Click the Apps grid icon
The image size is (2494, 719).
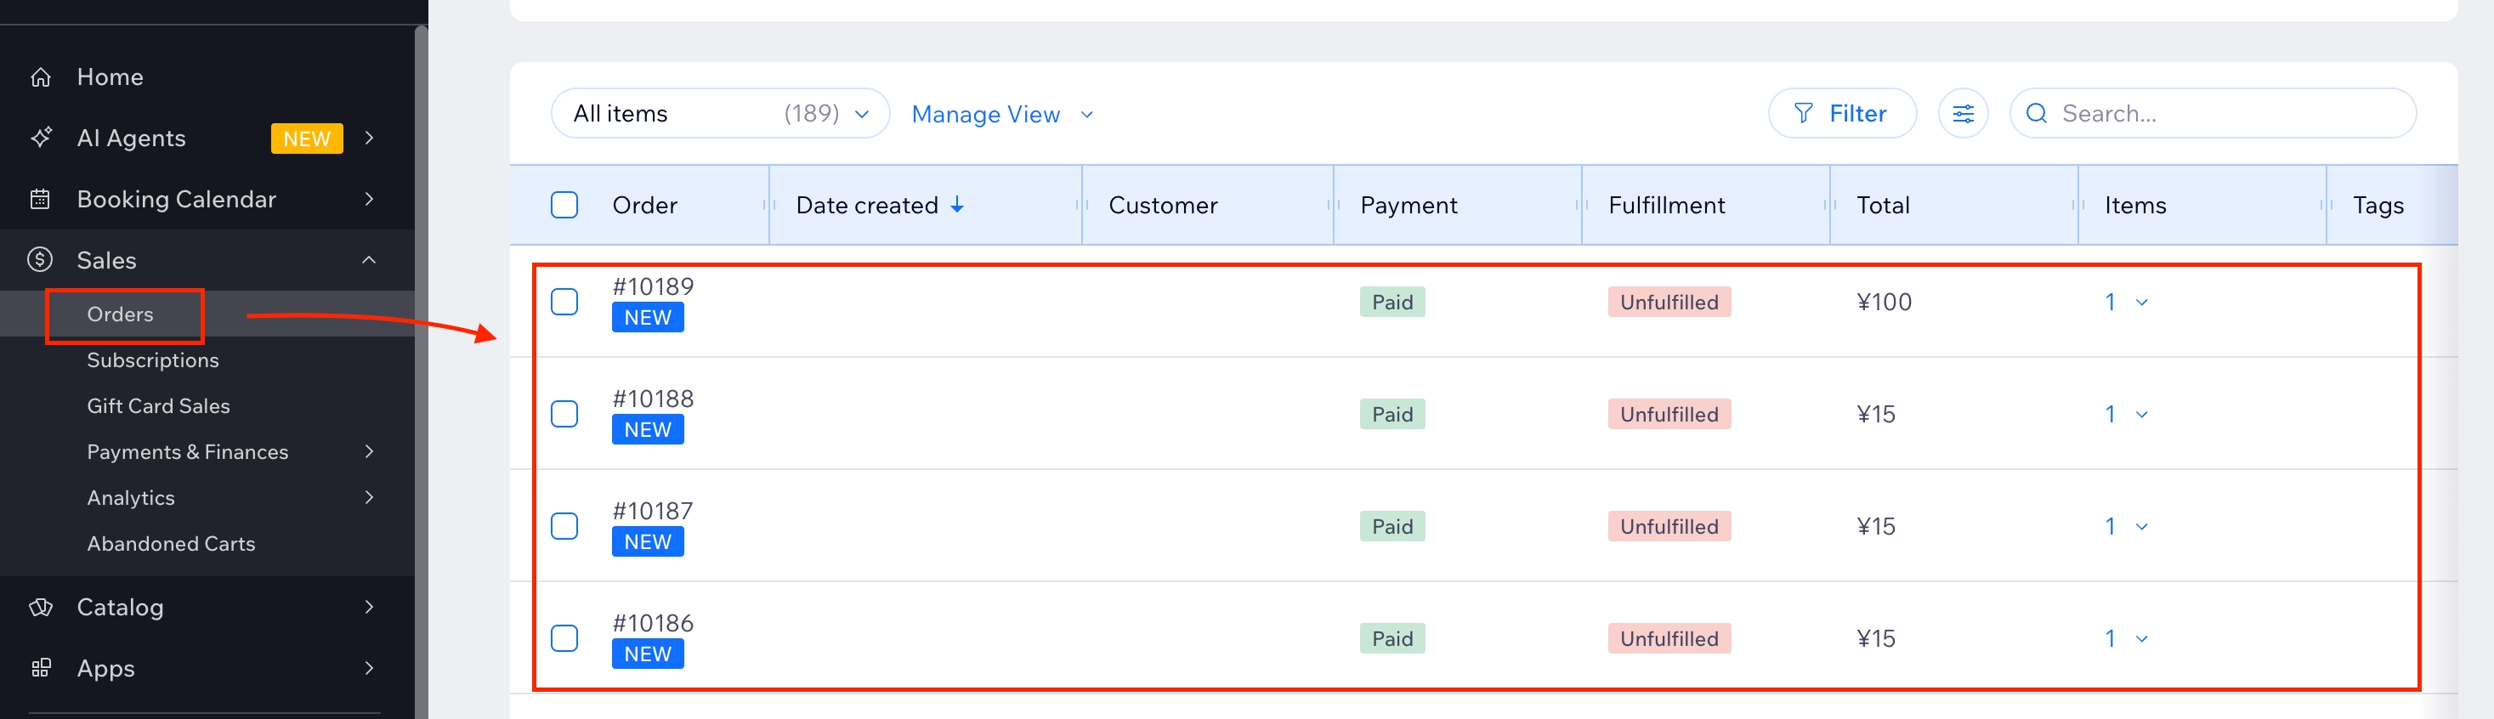coord(41,669)
